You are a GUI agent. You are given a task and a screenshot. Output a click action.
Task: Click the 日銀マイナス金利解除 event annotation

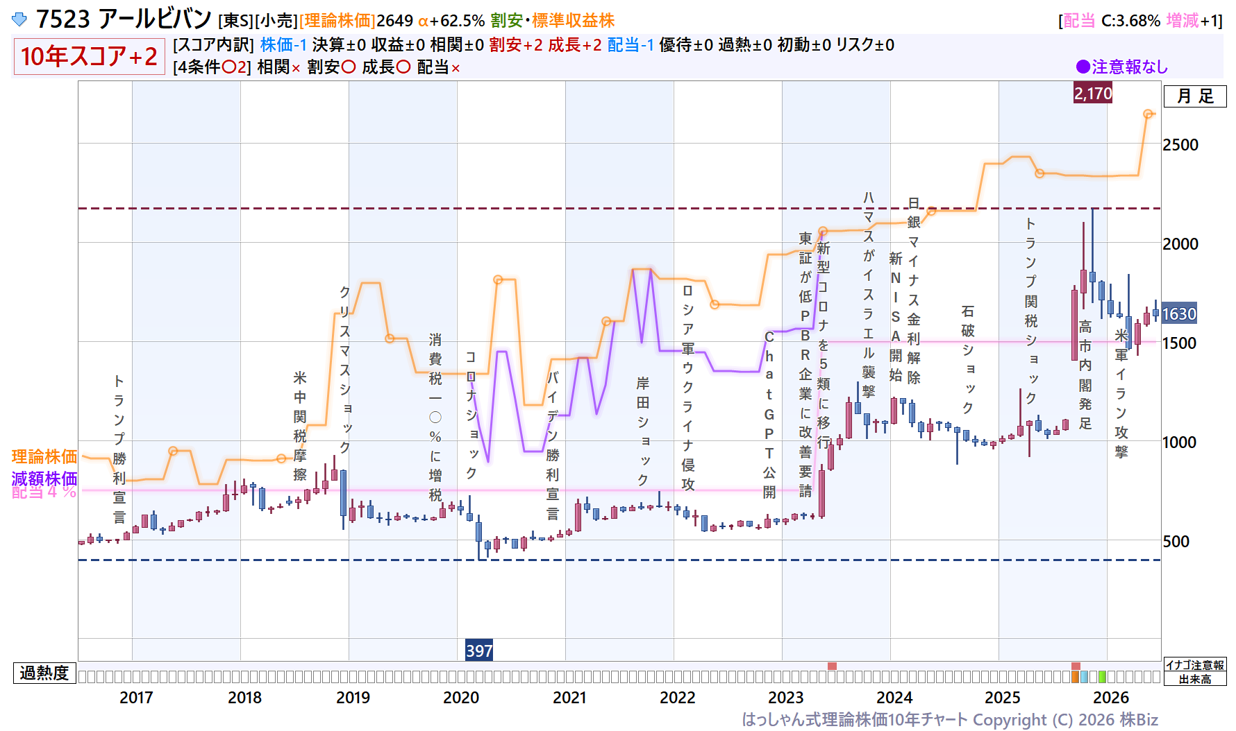pyautogui.click(x=914, y=291)
